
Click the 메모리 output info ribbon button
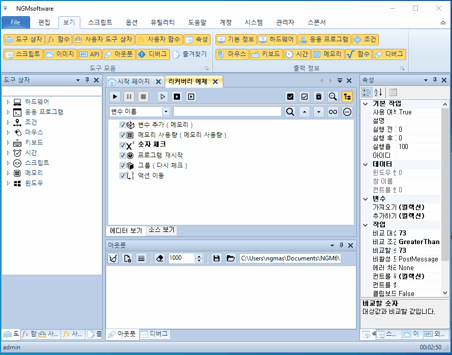click(x=328, y=54)
